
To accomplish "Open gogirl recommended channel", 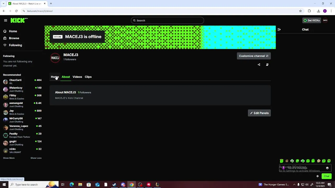I will (x=22, y=143).
